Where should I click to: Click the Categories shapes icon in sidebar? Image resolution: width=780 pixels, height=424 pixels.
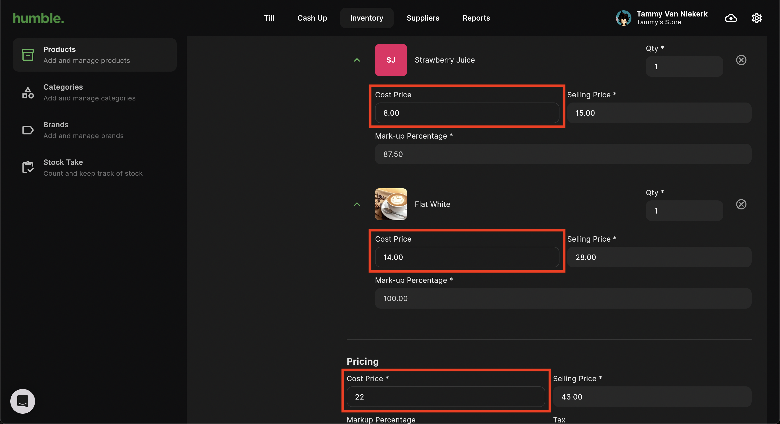tap(28, 92)
